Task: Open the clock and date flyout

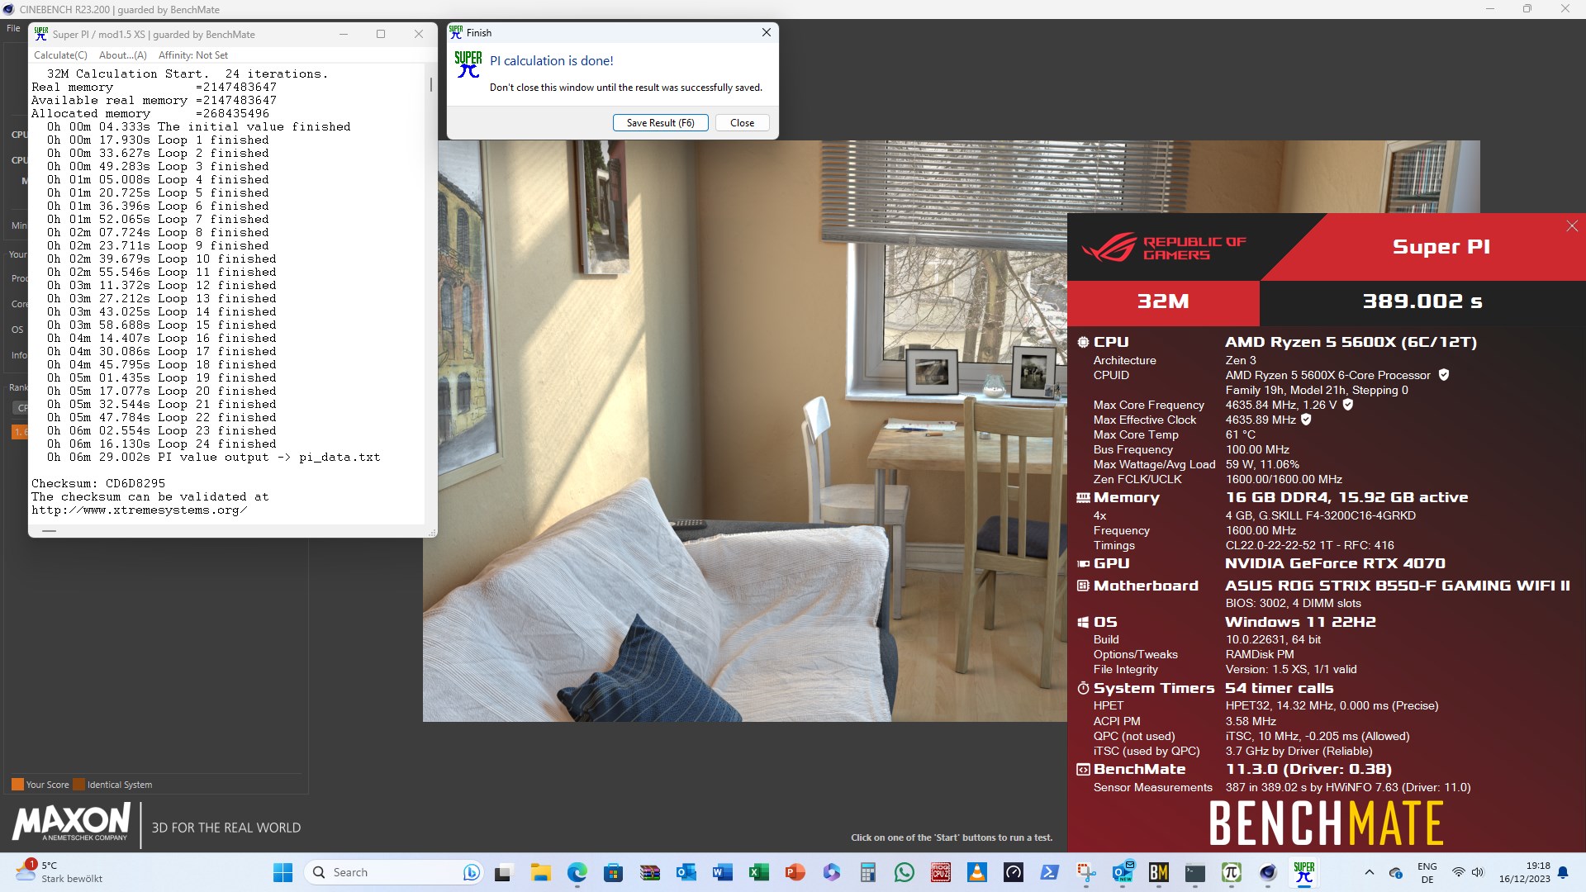Action: tap(1525, 872)
